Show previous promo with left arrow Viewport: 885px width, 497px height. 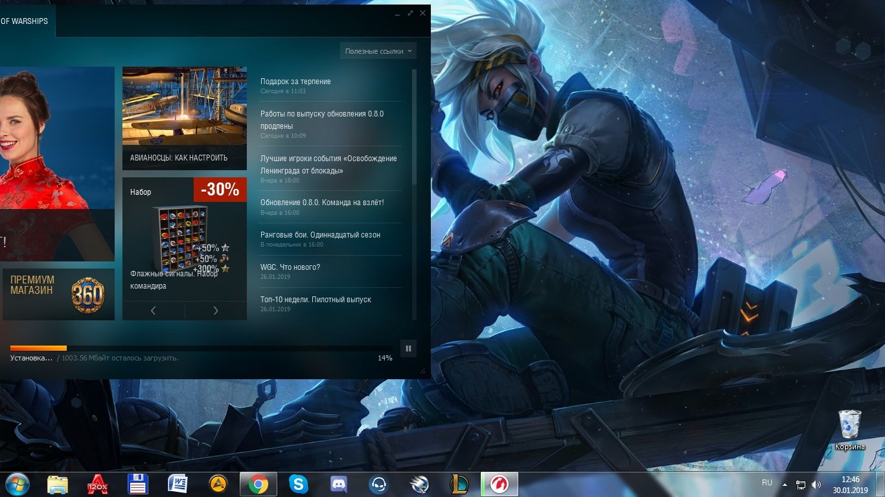tap(153, 311)
